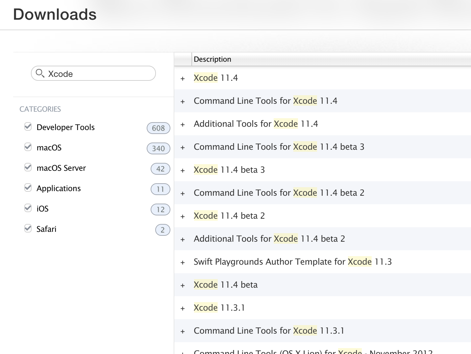Select 'Command Line Tools for Xcode 11.4 beta 2'

point(279,193)
